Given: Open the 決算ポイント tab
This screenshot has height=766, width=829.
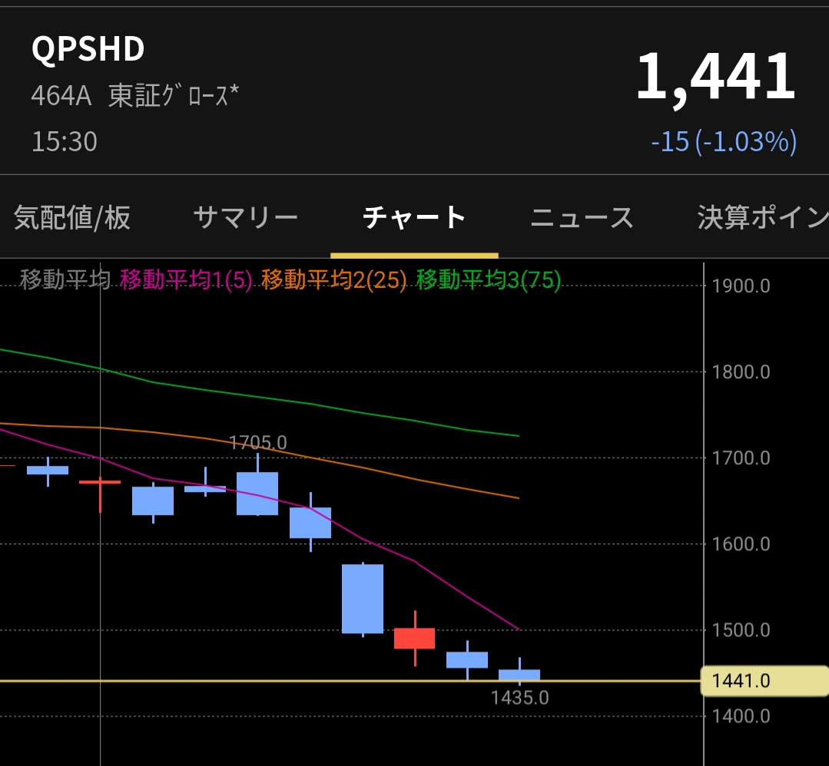Looking at the screenshot, I should coord(763,218).
